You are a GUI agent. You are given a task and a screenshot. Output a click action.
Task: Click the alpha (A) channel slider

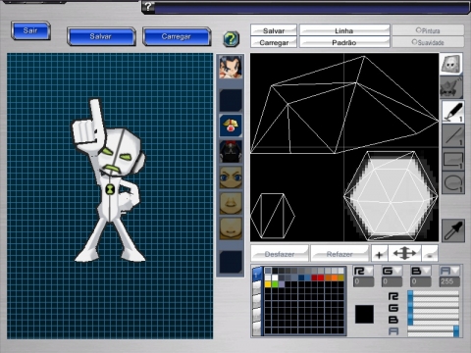point(434,331)
